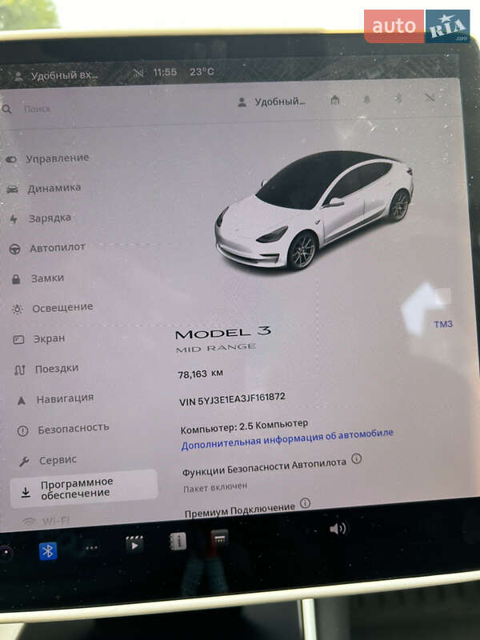Open the Автопилот settings section
The width and height of the screenshot is (480, 640).
coord(47,248)
